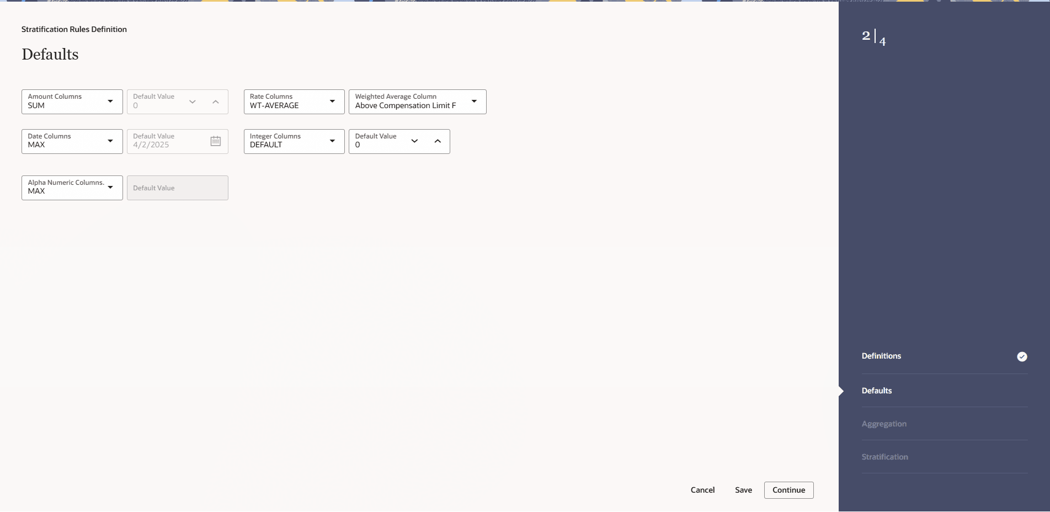This screenshot has width=1050, height=512.
Task: Navigate to the Aggregation step
Action: coord(884,424)
